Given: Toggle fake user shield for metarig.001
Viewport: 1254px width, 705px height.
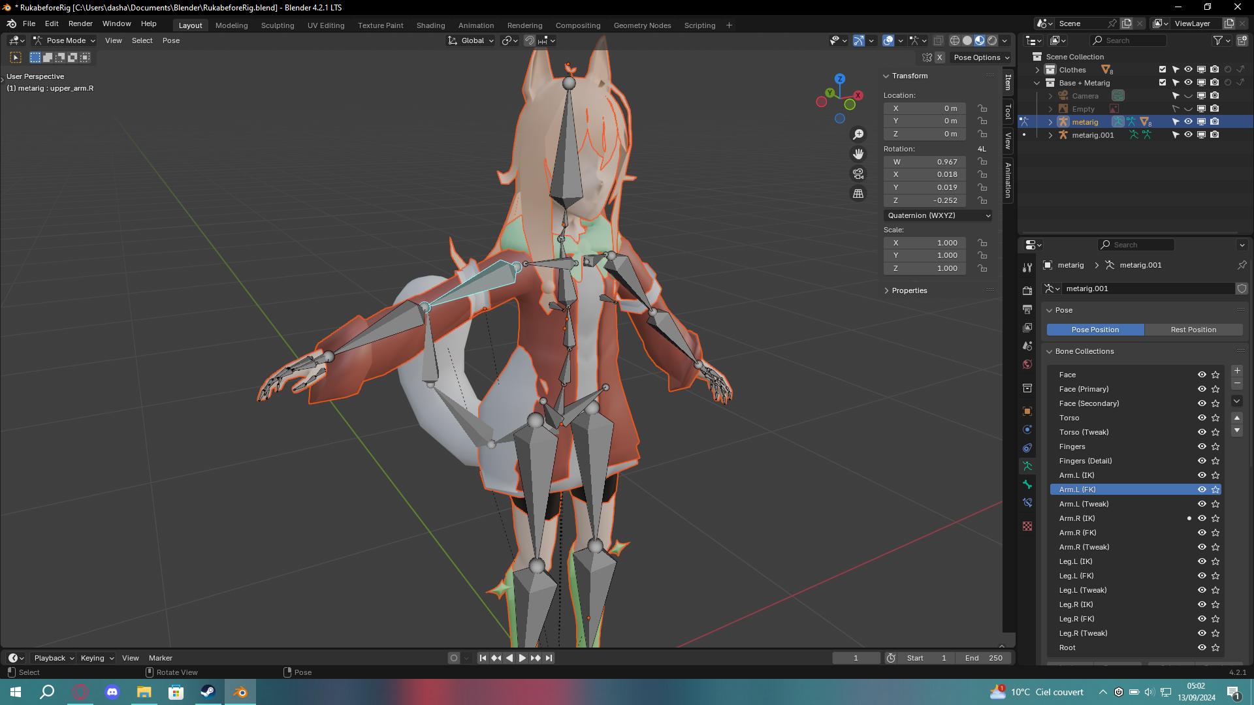Looking at the screenshot, I should [x=1242, y=289].
